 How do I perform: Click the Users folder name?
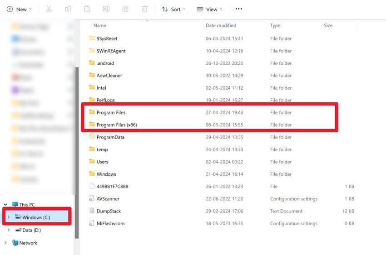(x=103, y=162)
